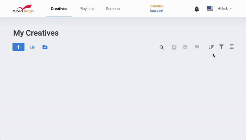The width and height of the screenshot is (246, 140).
Task: Go to the Screens tab
Action: coord(113,9)
